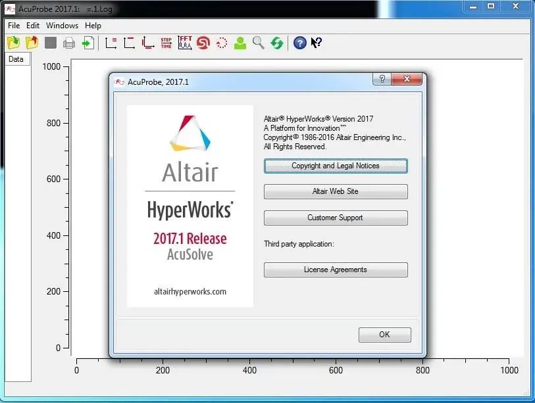Confirm the dialog with OK
Image resolution: width=535 pixels, height=403 pixels.
click(384, 335)
